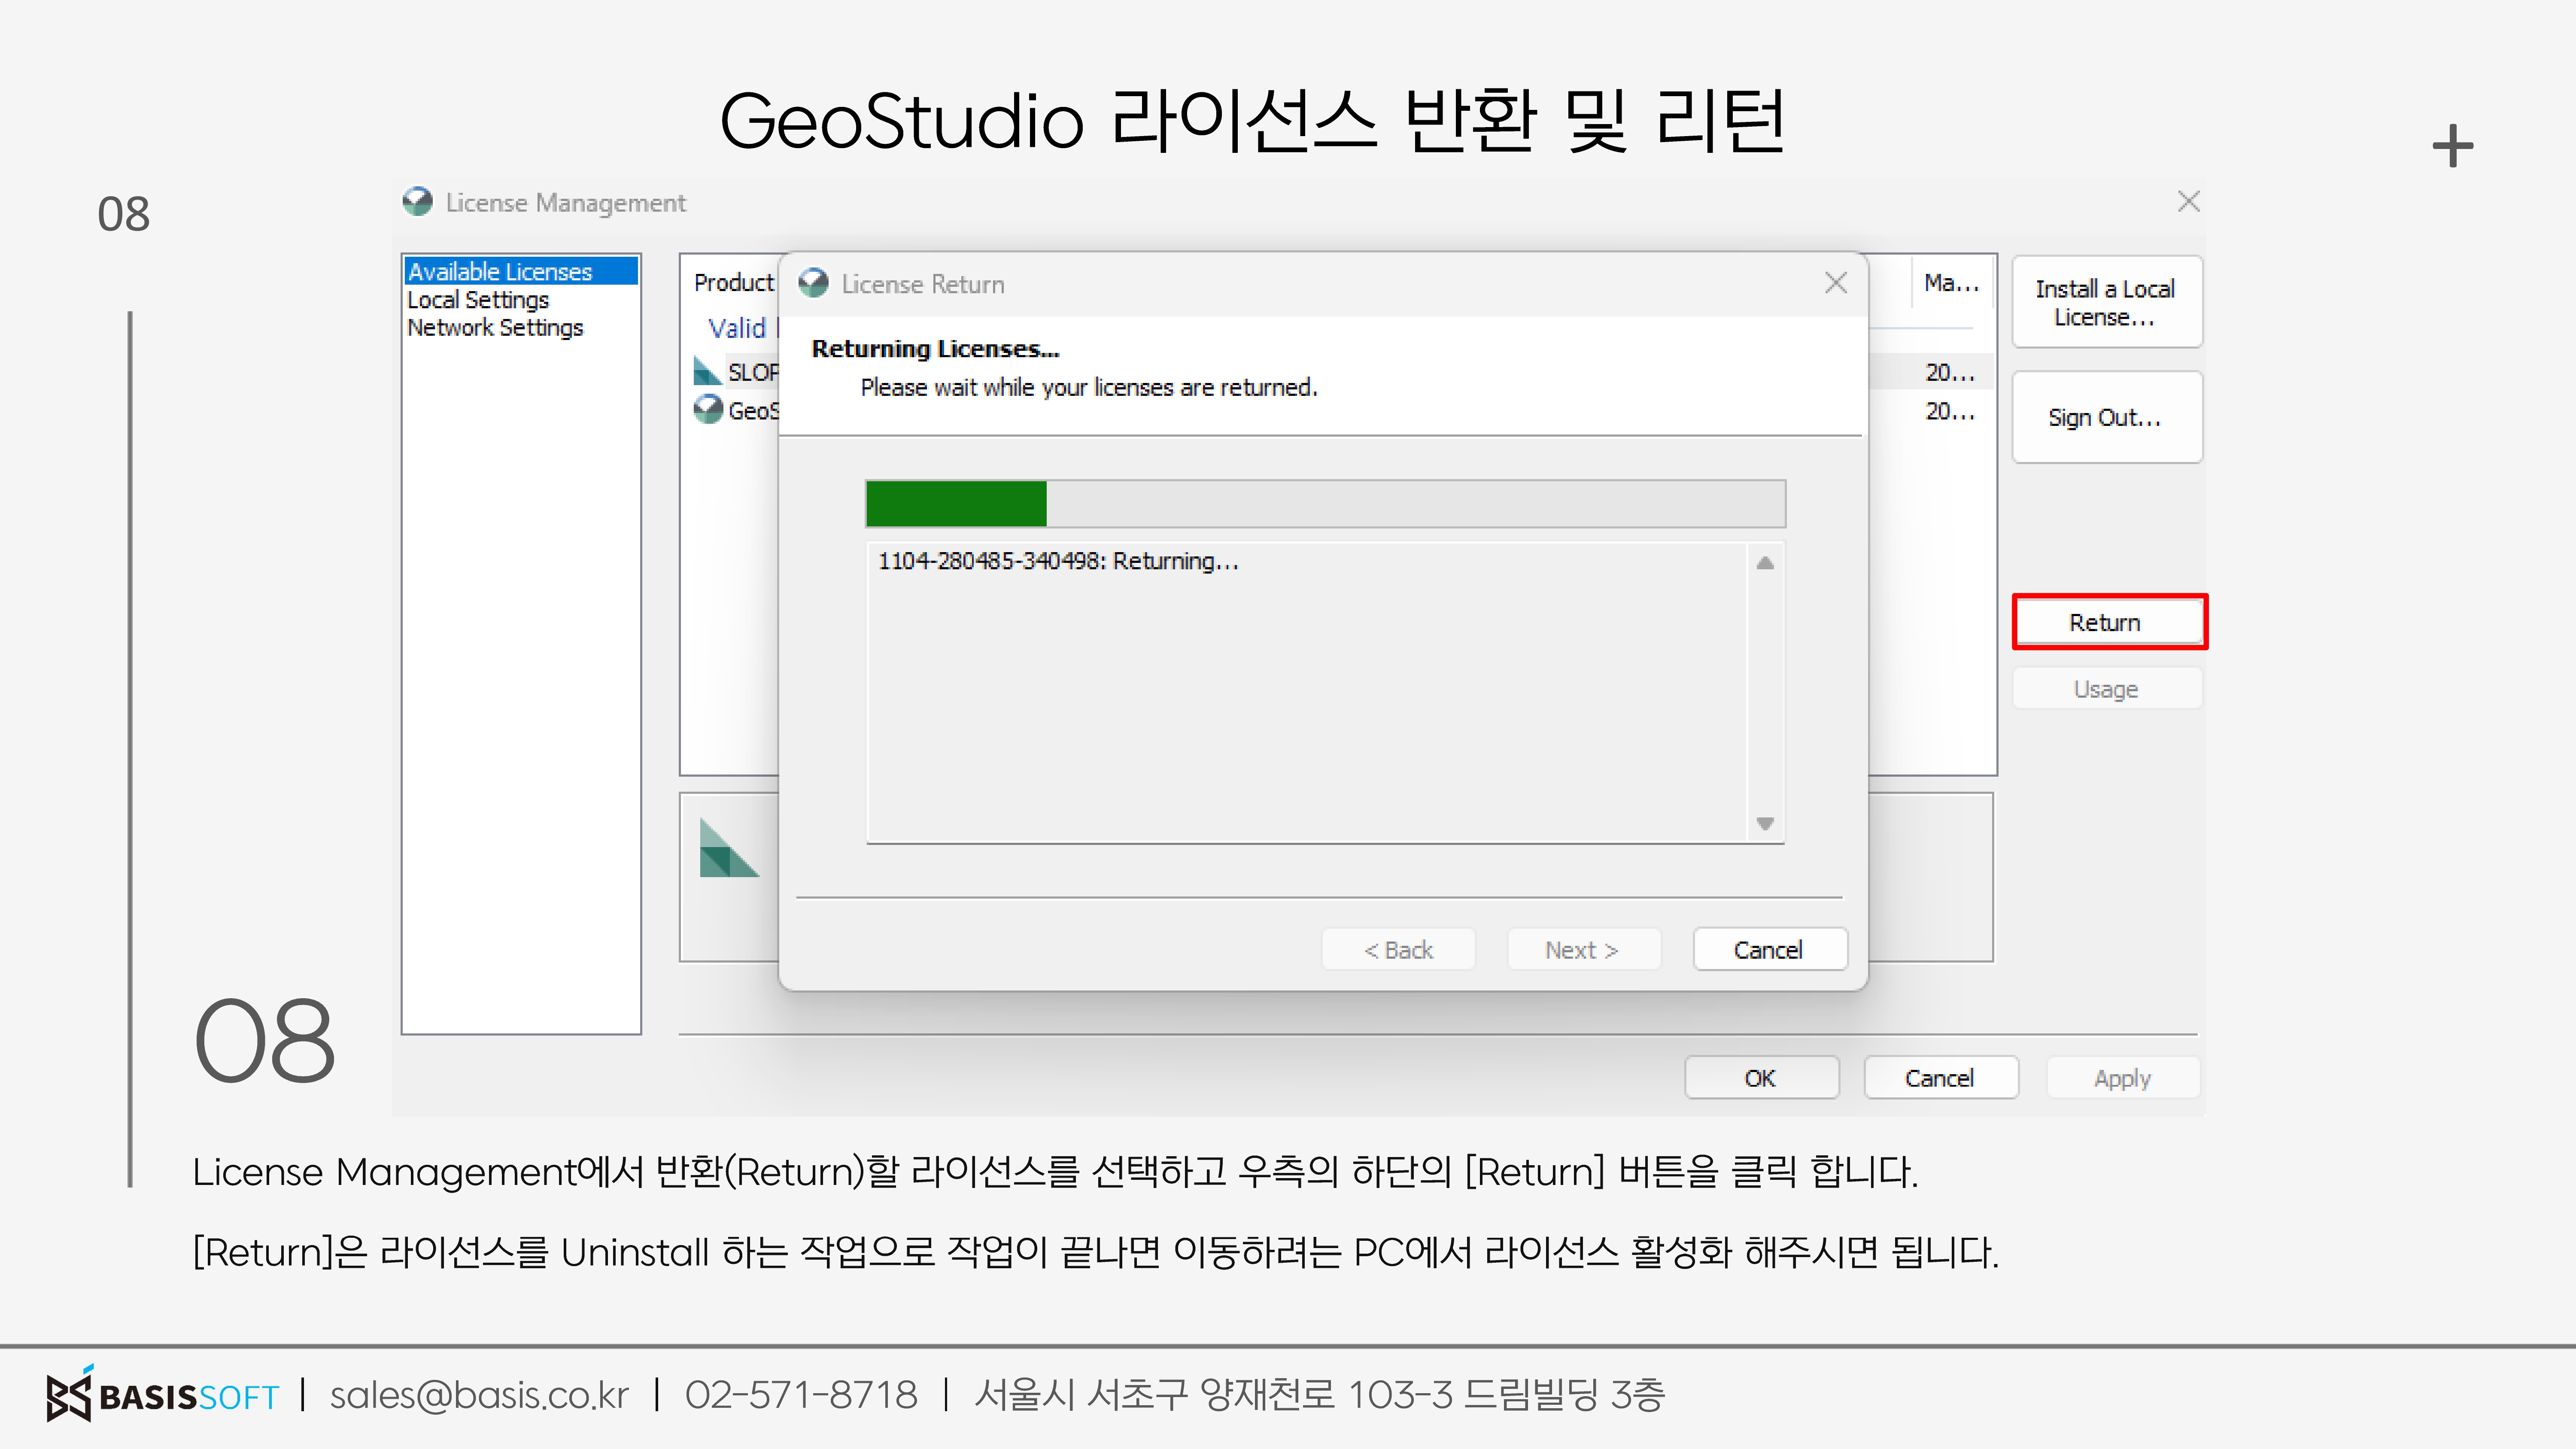Click Apply in License Management window

click(x=2122, y=1078)
